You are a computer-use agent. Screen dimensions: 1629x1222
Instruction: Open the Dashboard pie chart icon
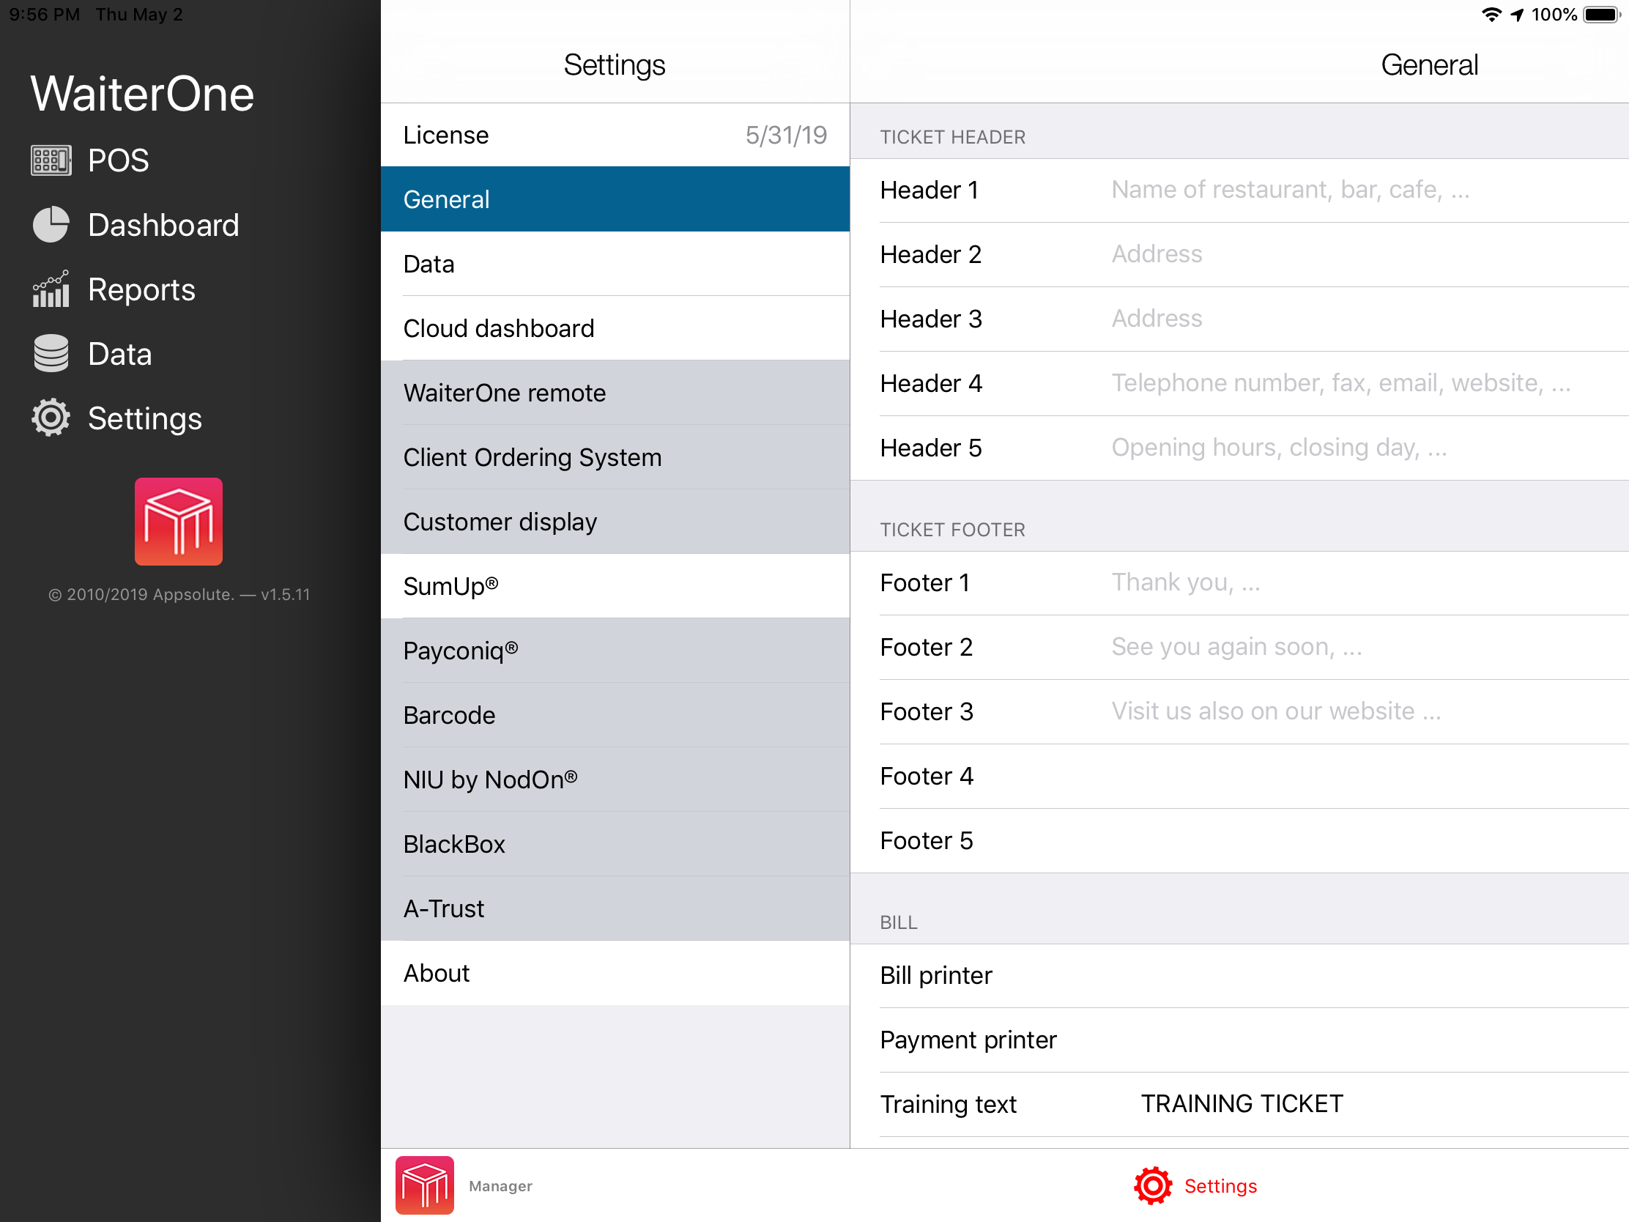pos(51,225)
